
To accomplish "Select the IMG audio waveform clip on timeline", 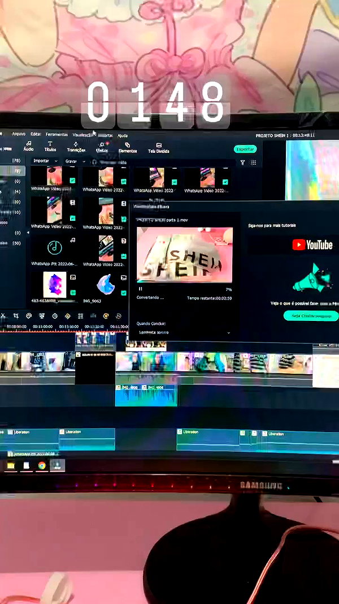I will (x=146, y=395).
